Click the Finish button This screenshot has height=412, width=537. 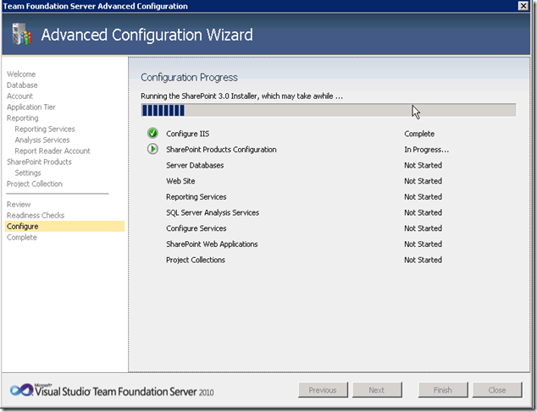(x=443, y=390)
